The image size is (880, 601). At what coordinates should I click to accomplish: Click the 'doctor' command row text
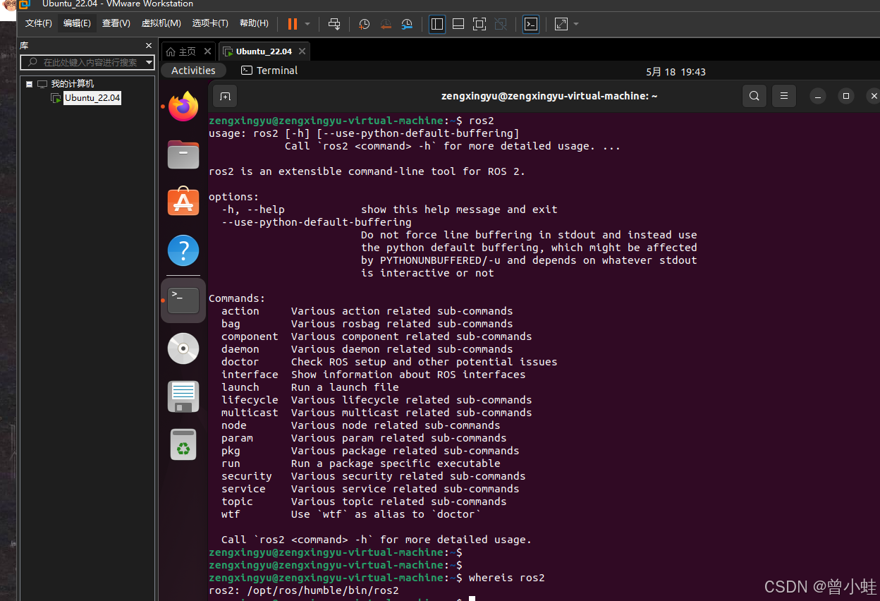[389, 362]
